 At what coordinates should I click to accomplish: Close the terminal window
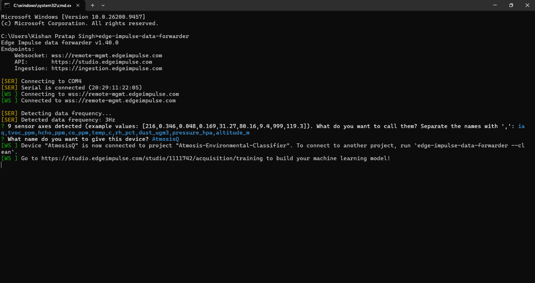(x=527, y=5)
